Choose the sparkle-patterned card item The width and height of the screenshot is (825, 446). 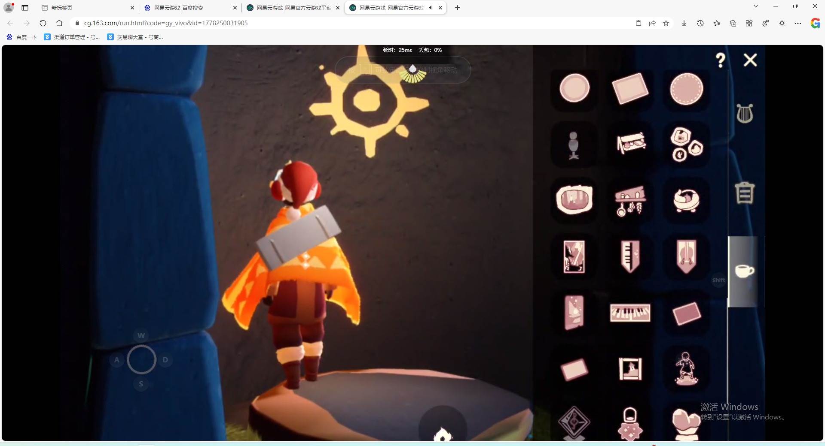pyautogui.click(x=574, y=313)
